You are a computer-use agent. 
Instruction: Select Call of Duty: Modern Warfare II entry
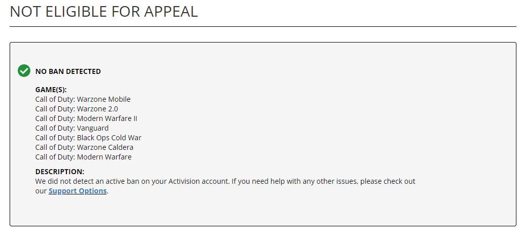pyautogui.click(x=86, y=118)
